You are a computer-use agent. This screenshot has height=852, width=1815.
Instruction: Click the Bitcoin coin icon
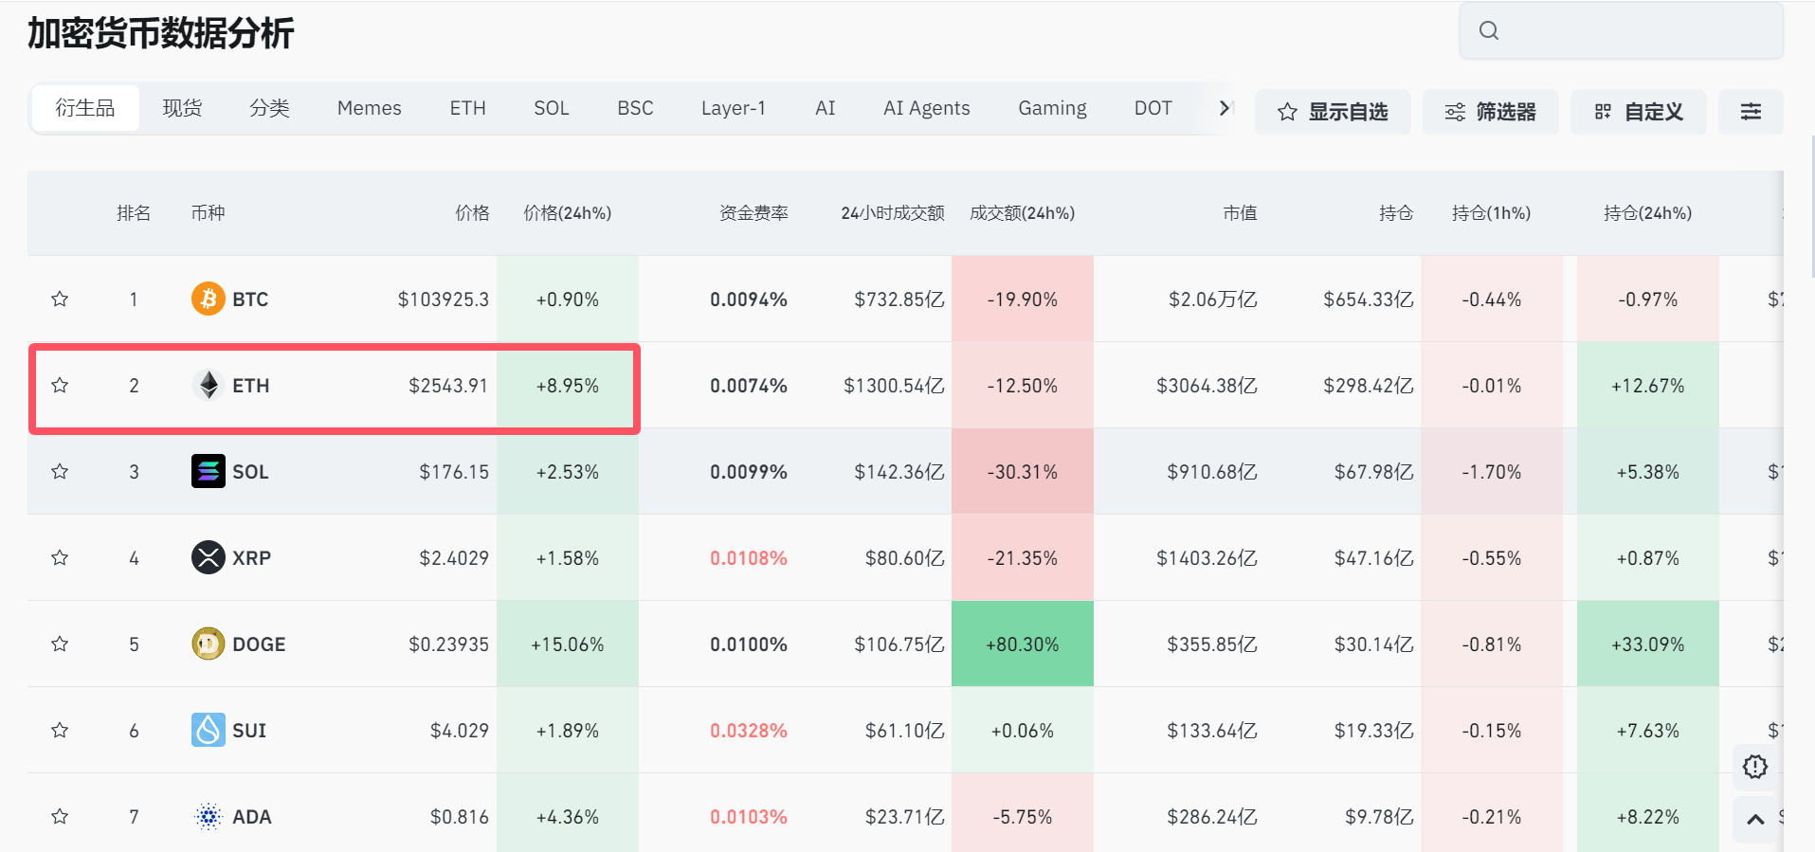click(x=208, y=299)
